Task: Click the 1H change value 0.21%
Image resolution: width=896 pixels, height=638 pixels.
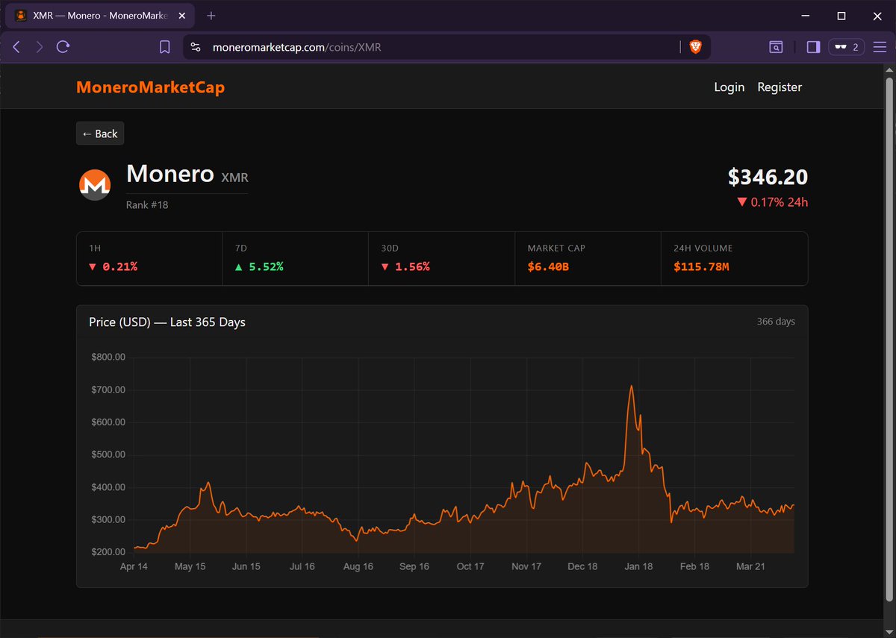Action: coord(113,266)
